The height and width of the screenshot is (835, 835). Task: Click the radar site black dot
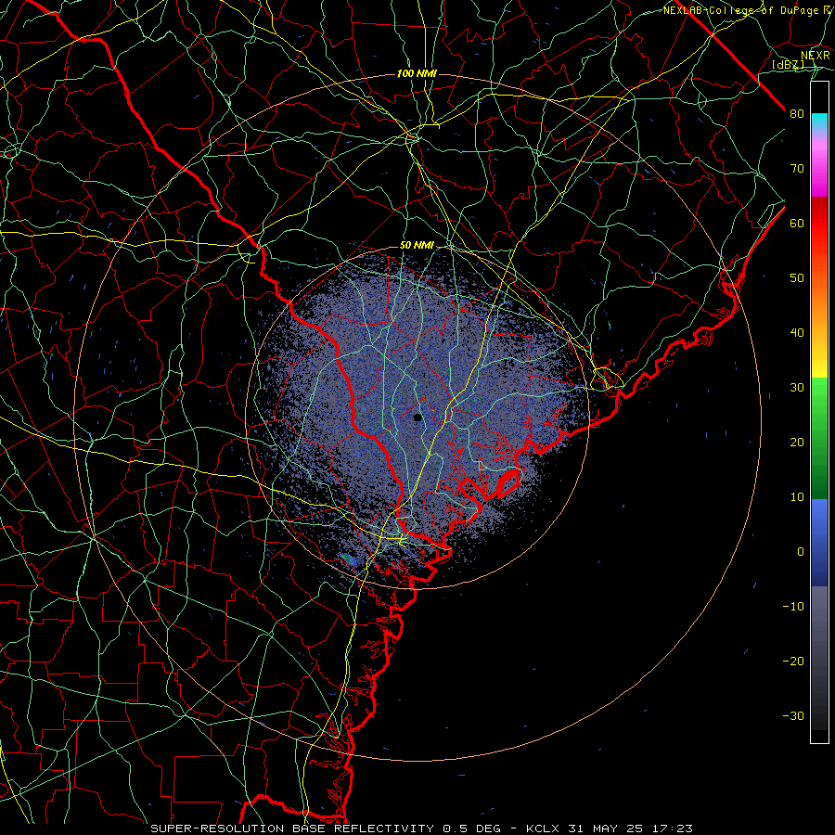tap(418, 417)
